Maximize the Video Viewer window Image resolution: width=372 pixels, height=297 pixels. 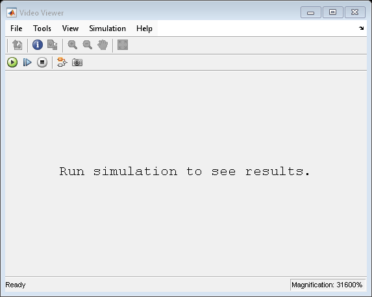click(x=332, y=12)
